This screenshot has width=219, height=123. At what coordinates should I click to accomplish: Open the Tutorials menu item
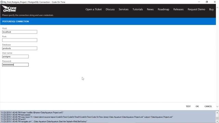tap(138, 9)
